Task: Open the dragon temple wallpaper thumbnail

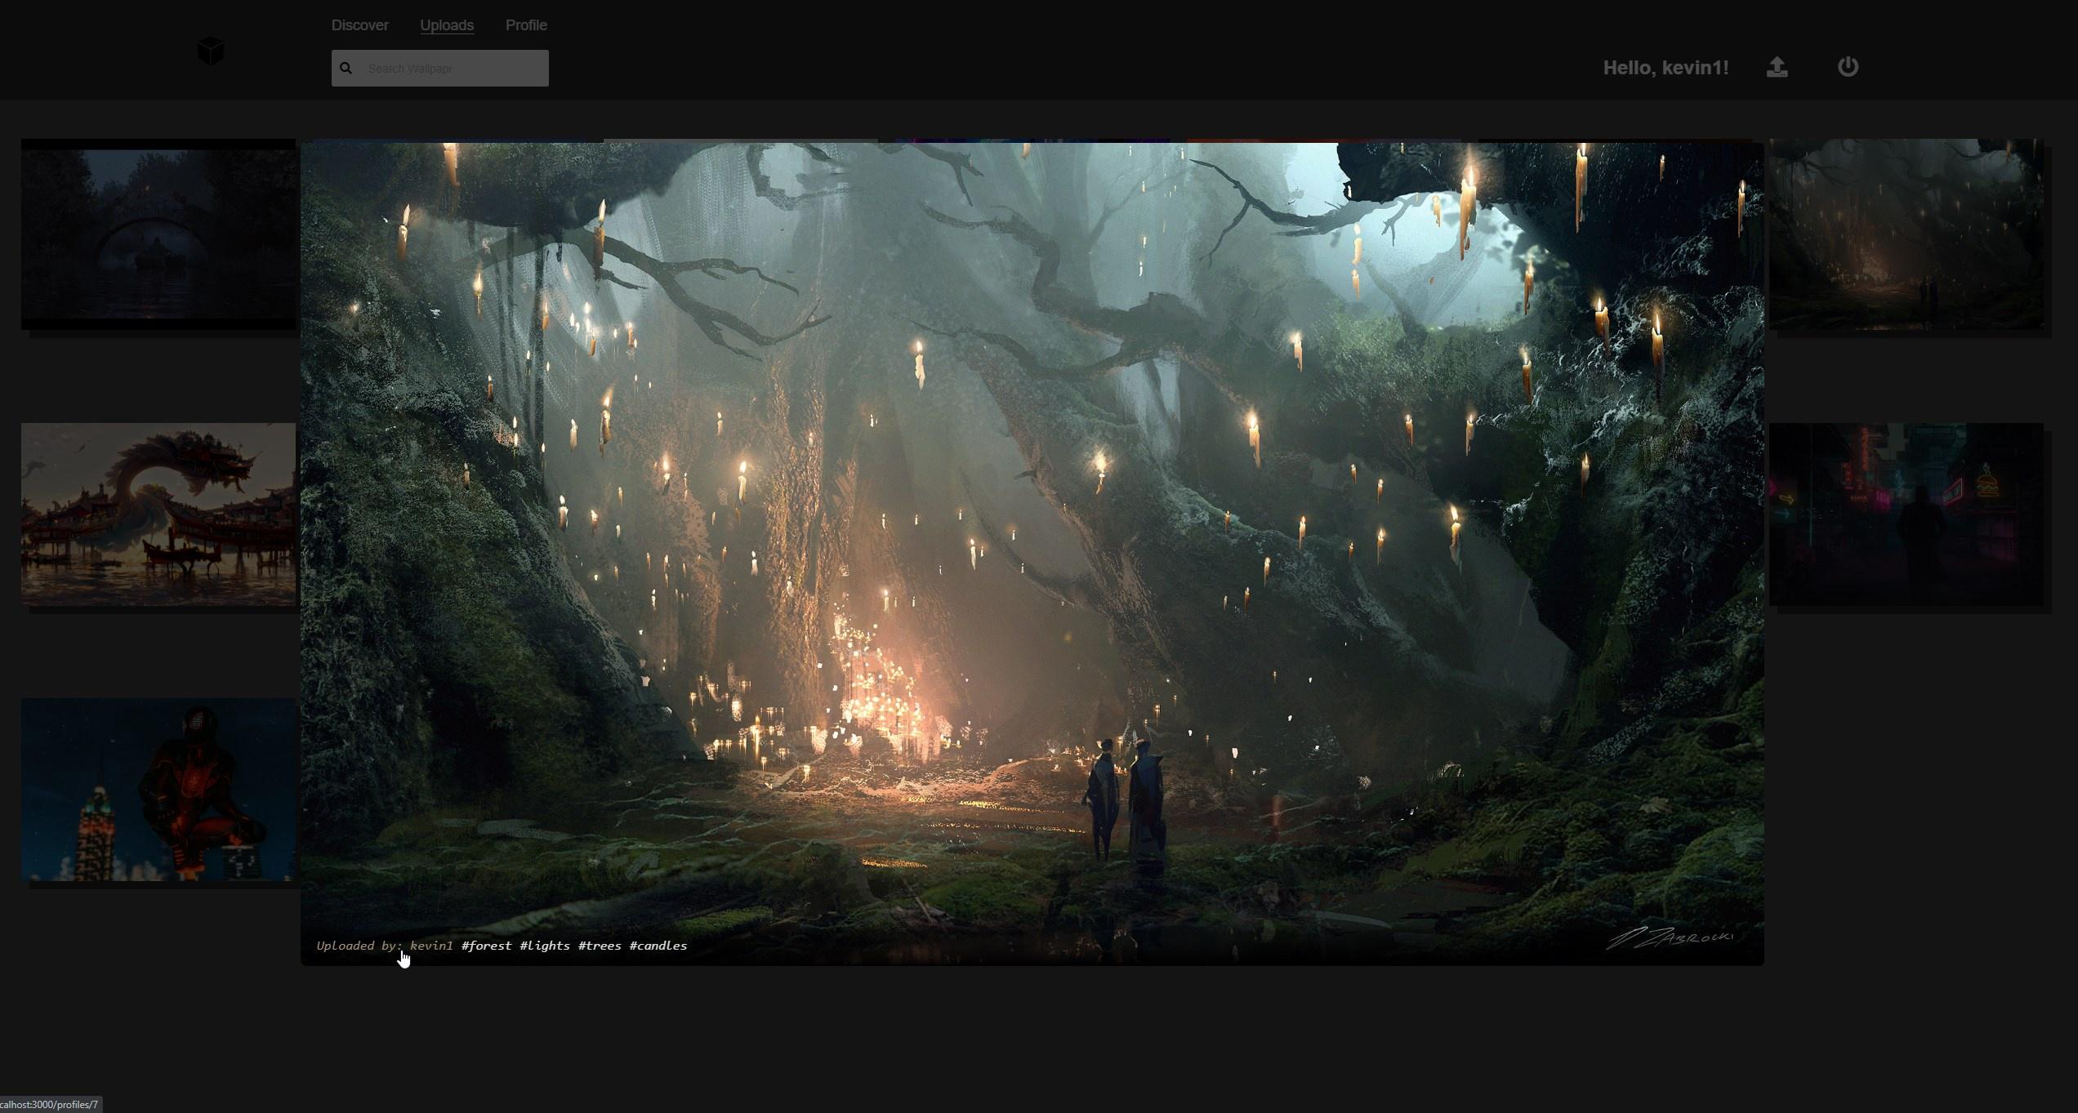Action: [158, 514]
